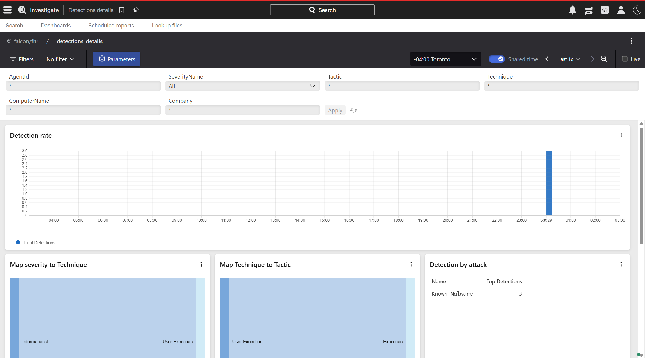Open the notifications bell
Screen dimensions: 645x358
[573, 10]
